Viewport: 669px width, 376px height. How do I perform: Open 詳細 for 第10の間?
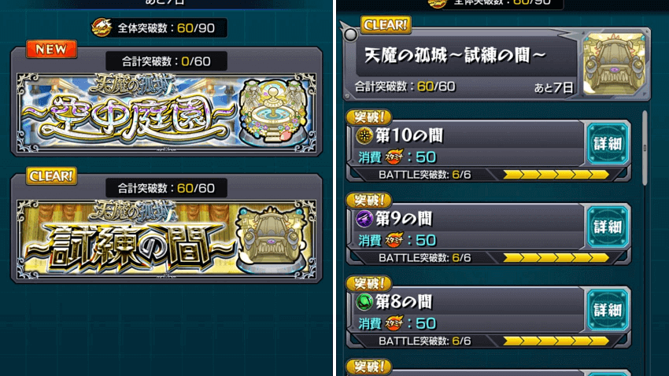608,144
